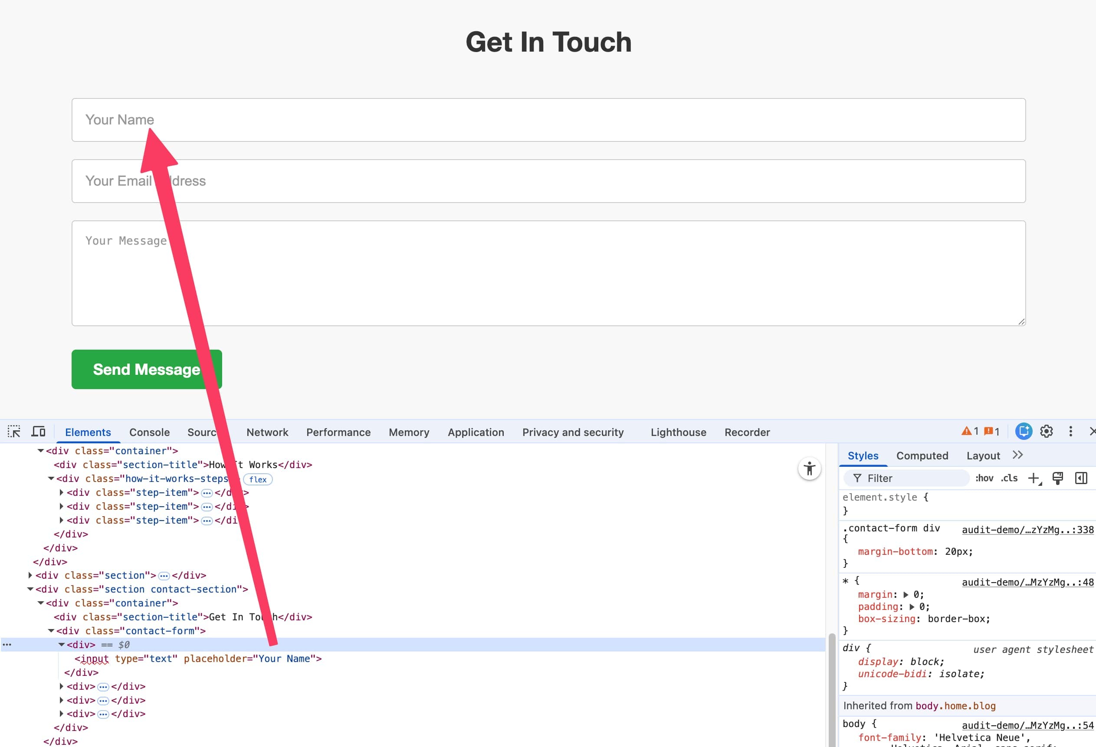Switch to the Console tab
Viewport: 1096px width, 747px height.
coord(149,432)
